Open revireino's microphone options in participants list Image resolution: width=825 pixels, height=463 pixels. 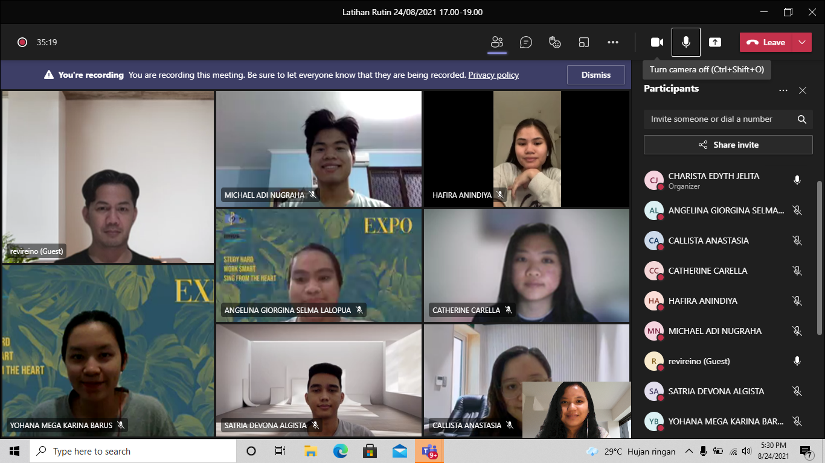coord(797,361)
